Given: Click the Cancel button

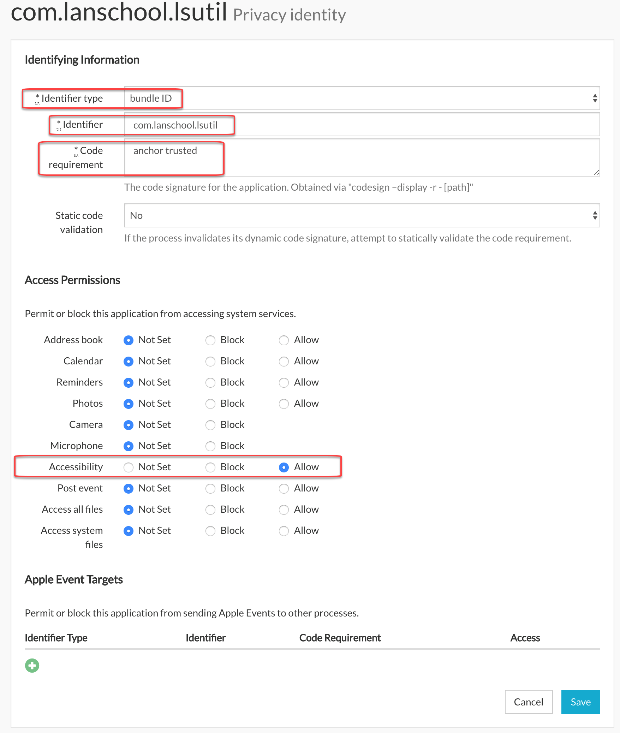Looking at the screenshot, I should (x=529, y=702).
